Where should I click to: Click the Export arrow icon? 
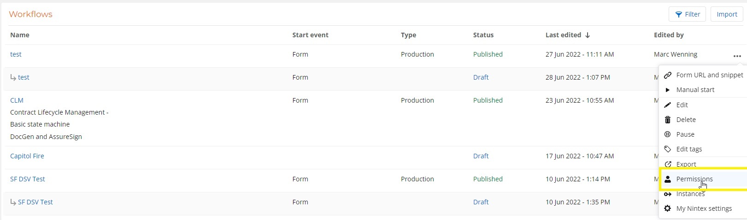tap(667, 164)
